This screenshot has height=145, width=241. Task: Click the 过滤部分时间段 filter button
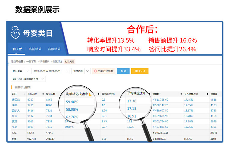click(104, 71)
